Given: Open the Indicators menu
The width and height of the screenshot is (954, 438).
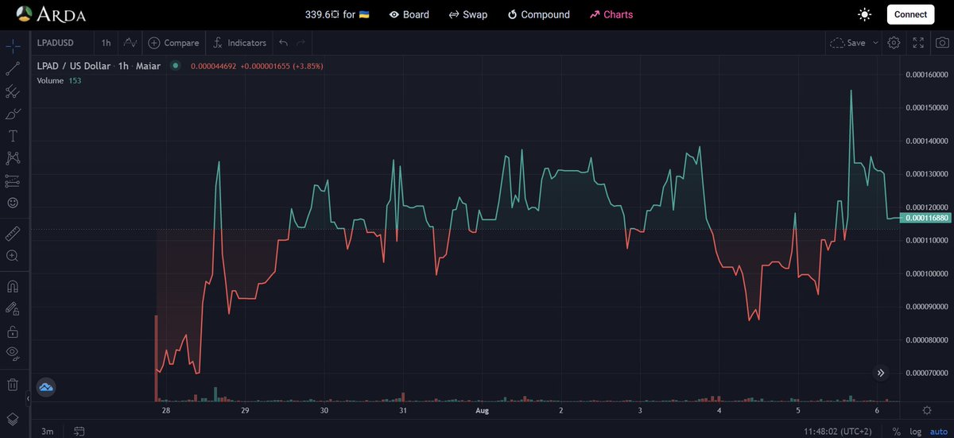Looking at the screenshot, I should [240, 43].
